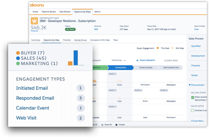Click the Procurement stage arrow icon
209x138 pixels.
click(x=138, y=60)
